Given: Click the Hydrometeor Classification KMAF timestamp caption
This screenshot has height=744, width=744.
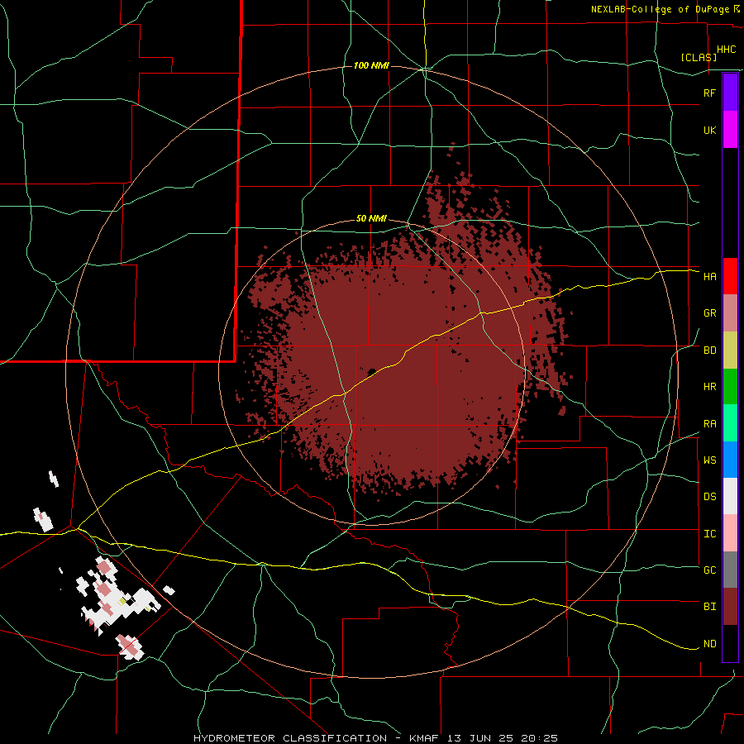Looking at the screenshot, I should 375,738.
